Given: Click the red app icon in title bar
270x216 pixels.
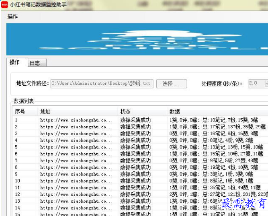Looking at the screenshot, I should pos(4,5).
